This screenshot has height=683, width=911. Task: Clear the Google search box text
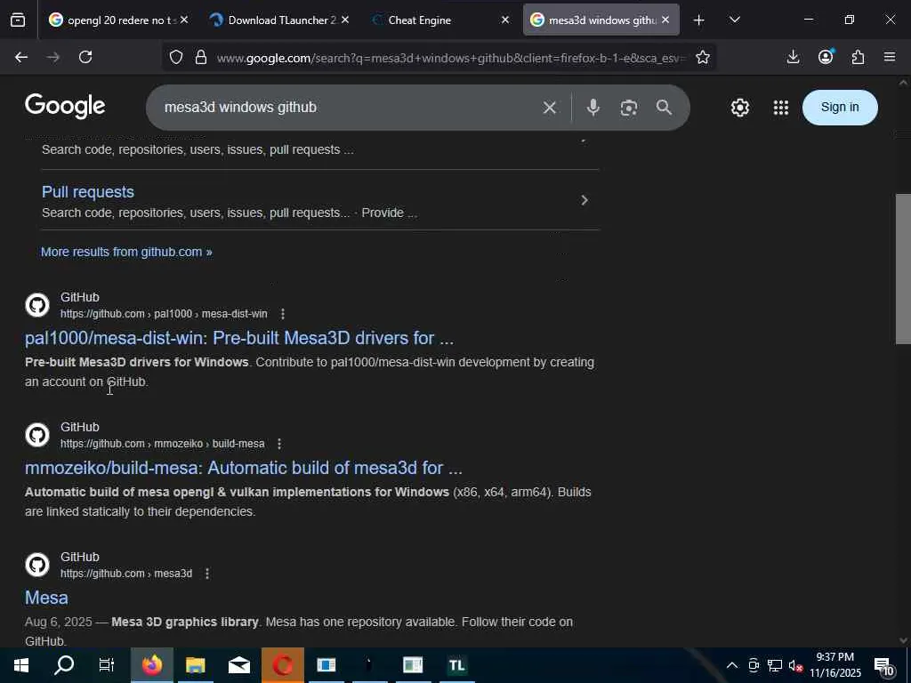coord(549,108)
